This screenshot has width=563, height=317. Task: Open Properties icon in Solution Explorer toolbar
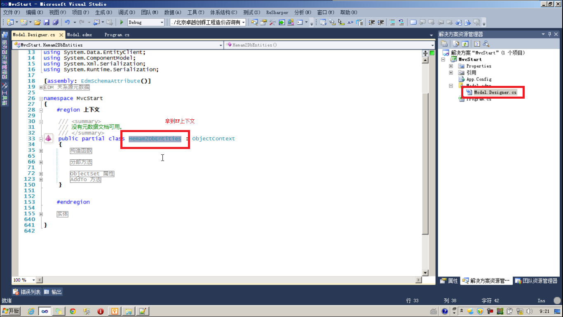(444, 43)
